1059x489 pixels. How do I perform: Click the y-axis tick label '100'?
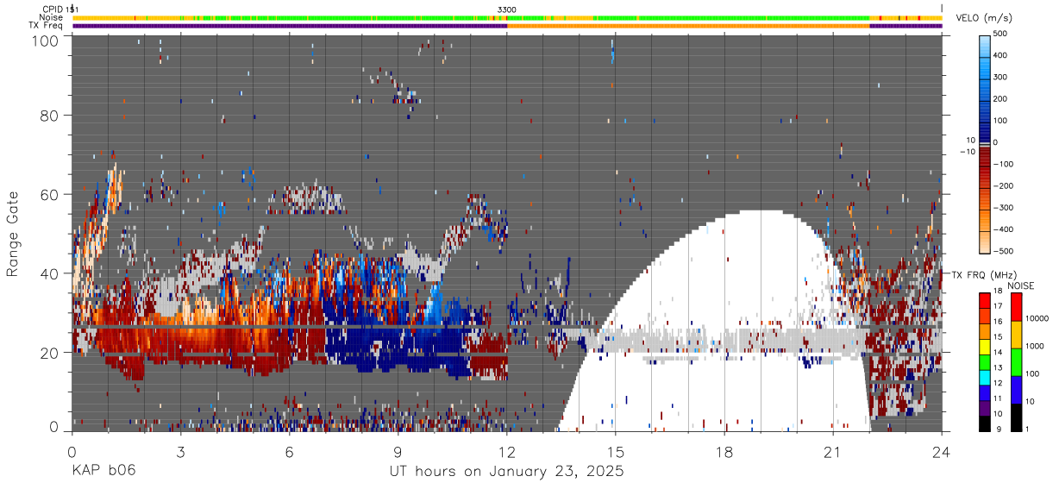point(44,40)
